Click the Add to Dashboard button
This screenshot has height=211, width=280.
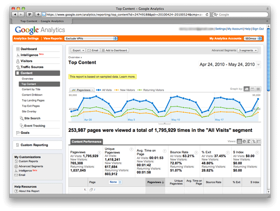114,50
